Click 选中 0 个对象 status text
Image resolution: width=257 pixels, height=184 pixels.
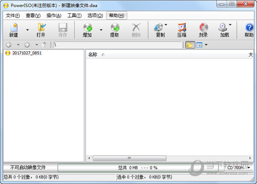coord(145,177)
